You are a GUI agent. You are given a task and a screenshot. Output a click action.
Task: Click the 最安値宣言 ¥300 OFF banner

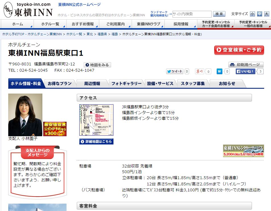(x=55, y=129)
